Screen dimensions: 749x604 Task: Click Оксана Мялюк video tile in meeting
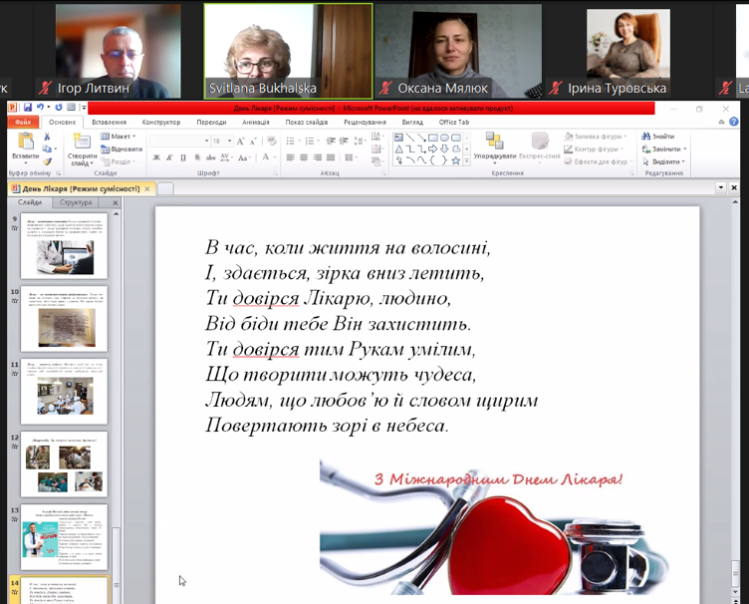(x=458, y=51)
